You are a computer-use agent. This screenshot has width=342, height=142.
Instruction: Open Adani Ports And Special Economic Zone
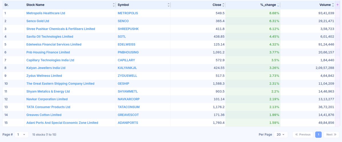point(62,123)
